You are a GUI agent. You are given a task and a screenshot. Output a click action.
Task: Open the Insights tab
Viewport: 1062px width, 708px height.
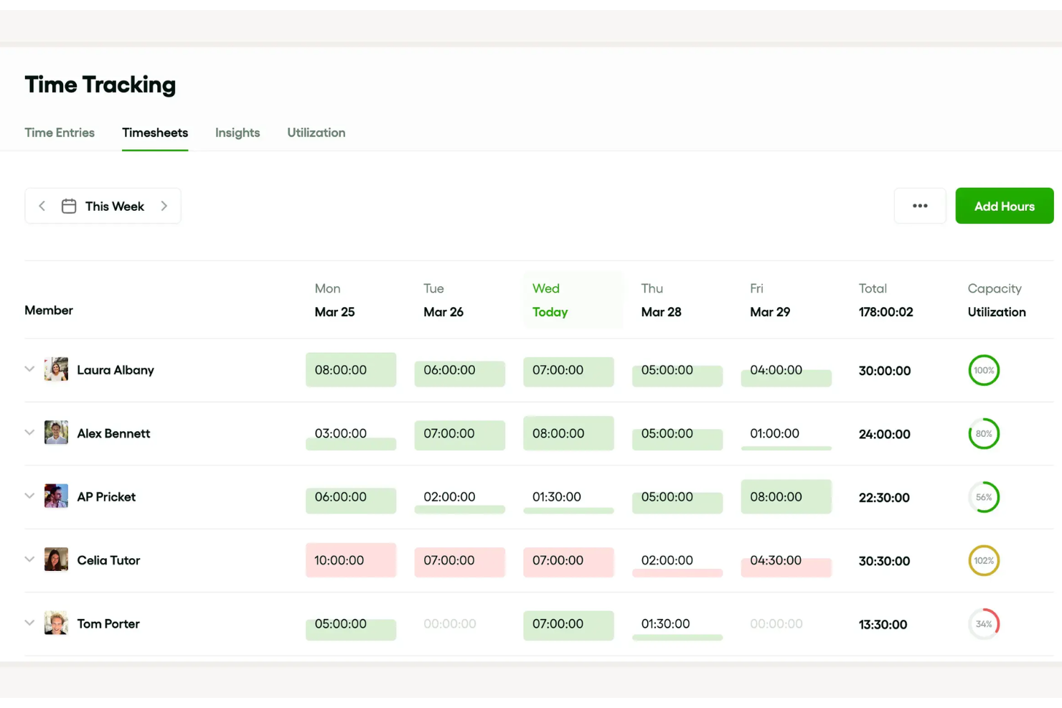(238, 133)
